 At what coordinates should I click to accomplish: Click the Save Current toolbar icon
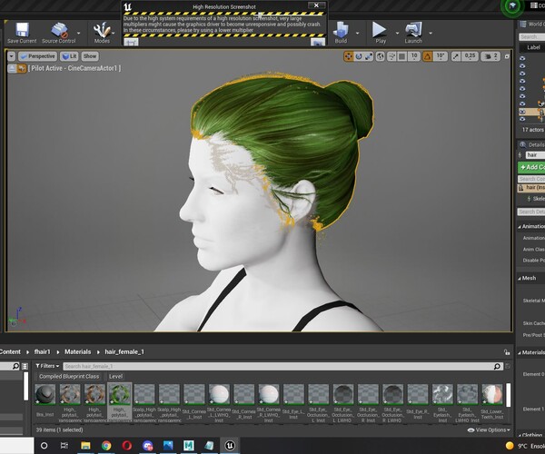[x=22, y=30]
